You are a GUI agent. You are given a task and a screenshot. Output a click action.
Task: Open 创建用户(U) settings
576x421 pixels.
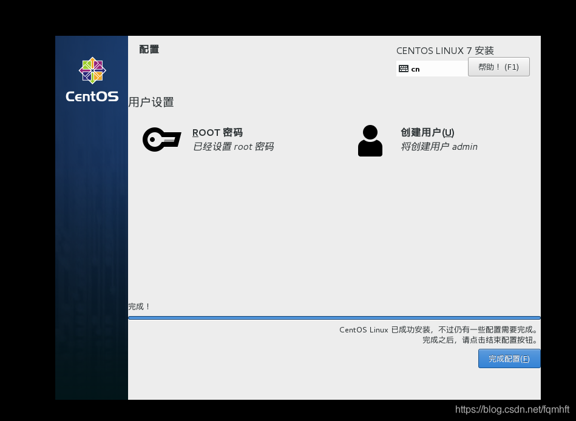point(427,132)
